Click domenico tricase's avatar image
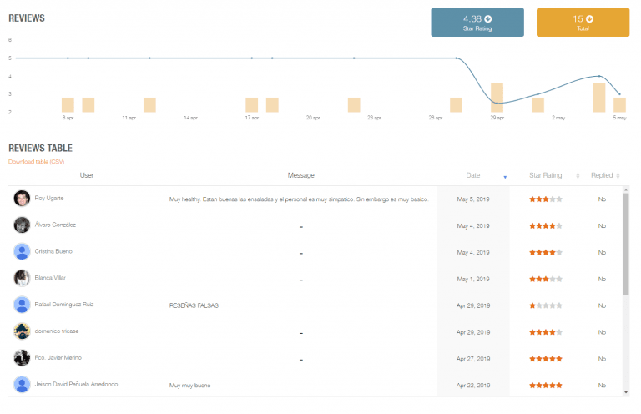Screen dimensions: 641x414 (22, 331)
